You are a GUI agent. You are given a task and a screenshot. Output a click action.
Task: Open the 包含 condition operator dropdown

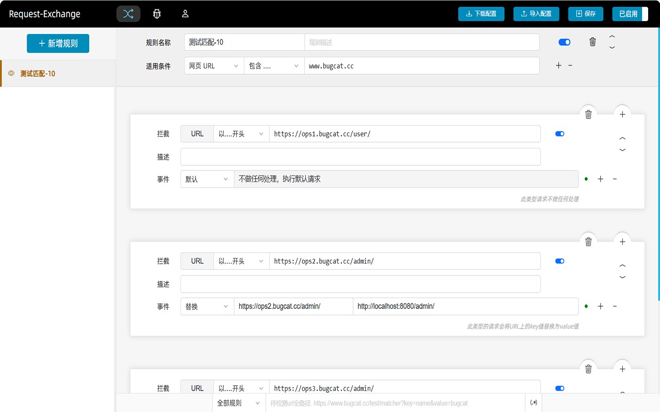274,66
